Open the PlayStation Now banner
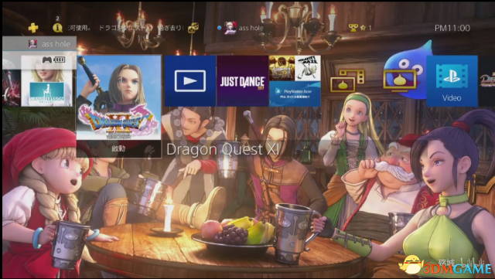The image size is (495, 279). [x=295, y=94]
